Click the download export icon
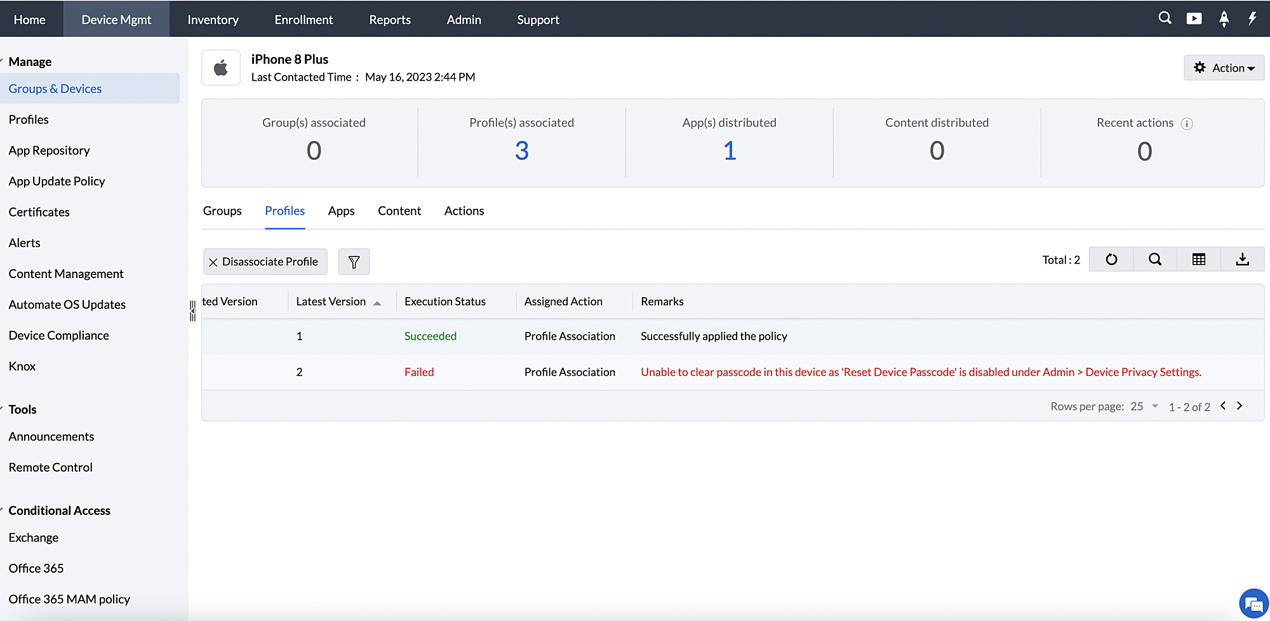 click(x=1243, y=259)
